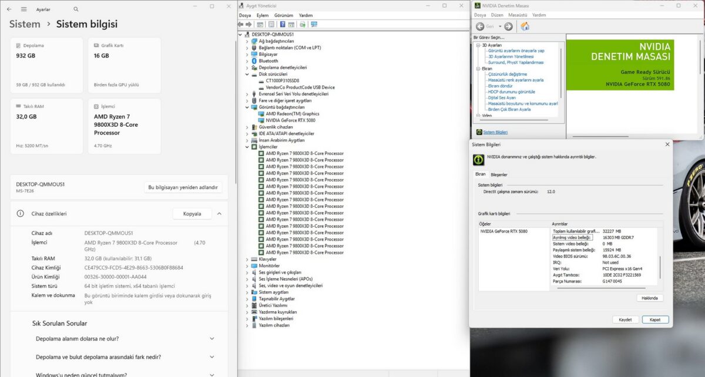Viewport: 705px width, 377px height.
Task: Click the info icon beside Cihaz özellikleri
Action: [20, 214]
